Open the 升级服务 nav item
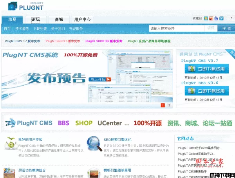 click(76, 29)
